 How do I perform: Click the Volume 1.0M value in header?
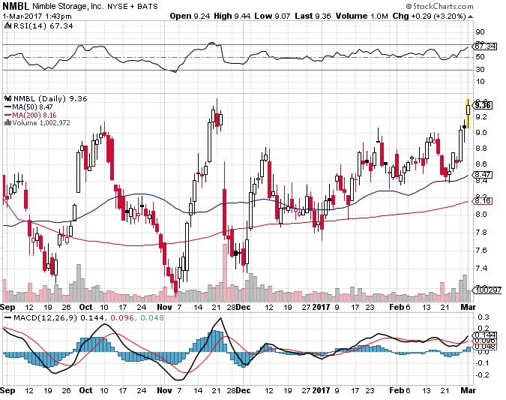(x=362, y=17)
